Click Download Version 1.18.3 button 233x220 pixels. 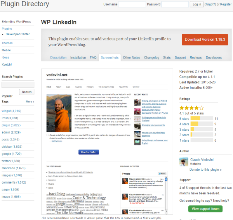coord(205,40)
